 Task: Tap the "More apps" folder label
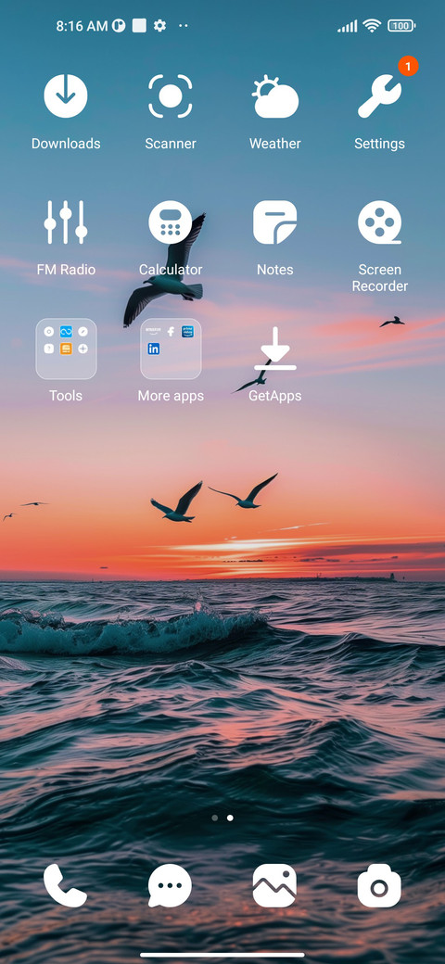coord(171,396)
